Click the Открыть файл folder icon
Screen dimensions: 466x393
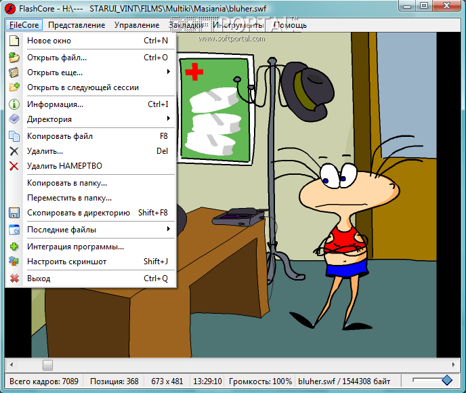pyautogui.click(x=14, y=58)
